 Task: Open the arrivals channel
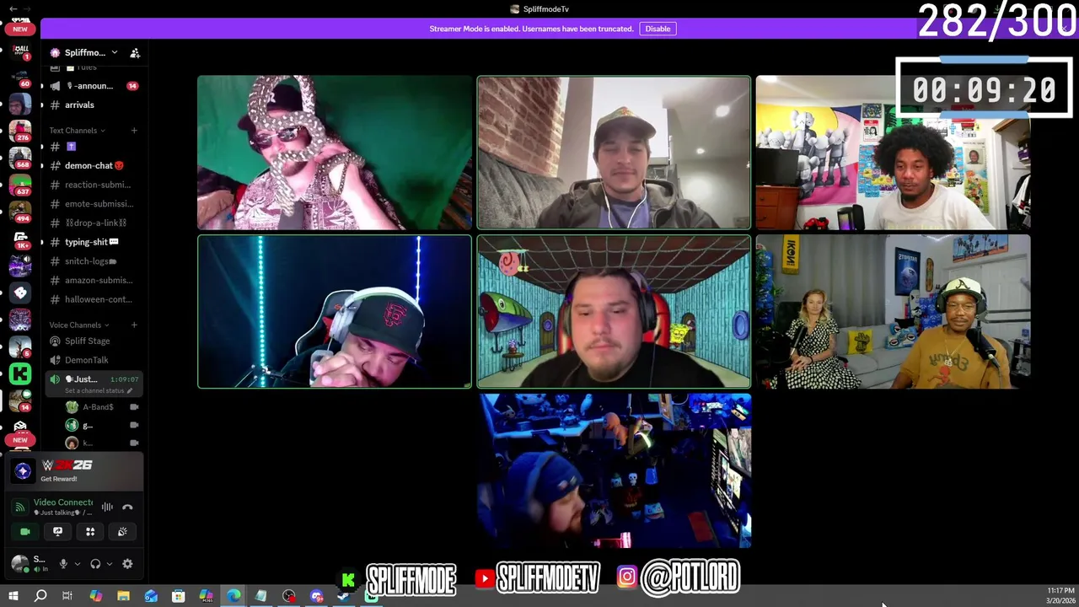pos(94,105)
